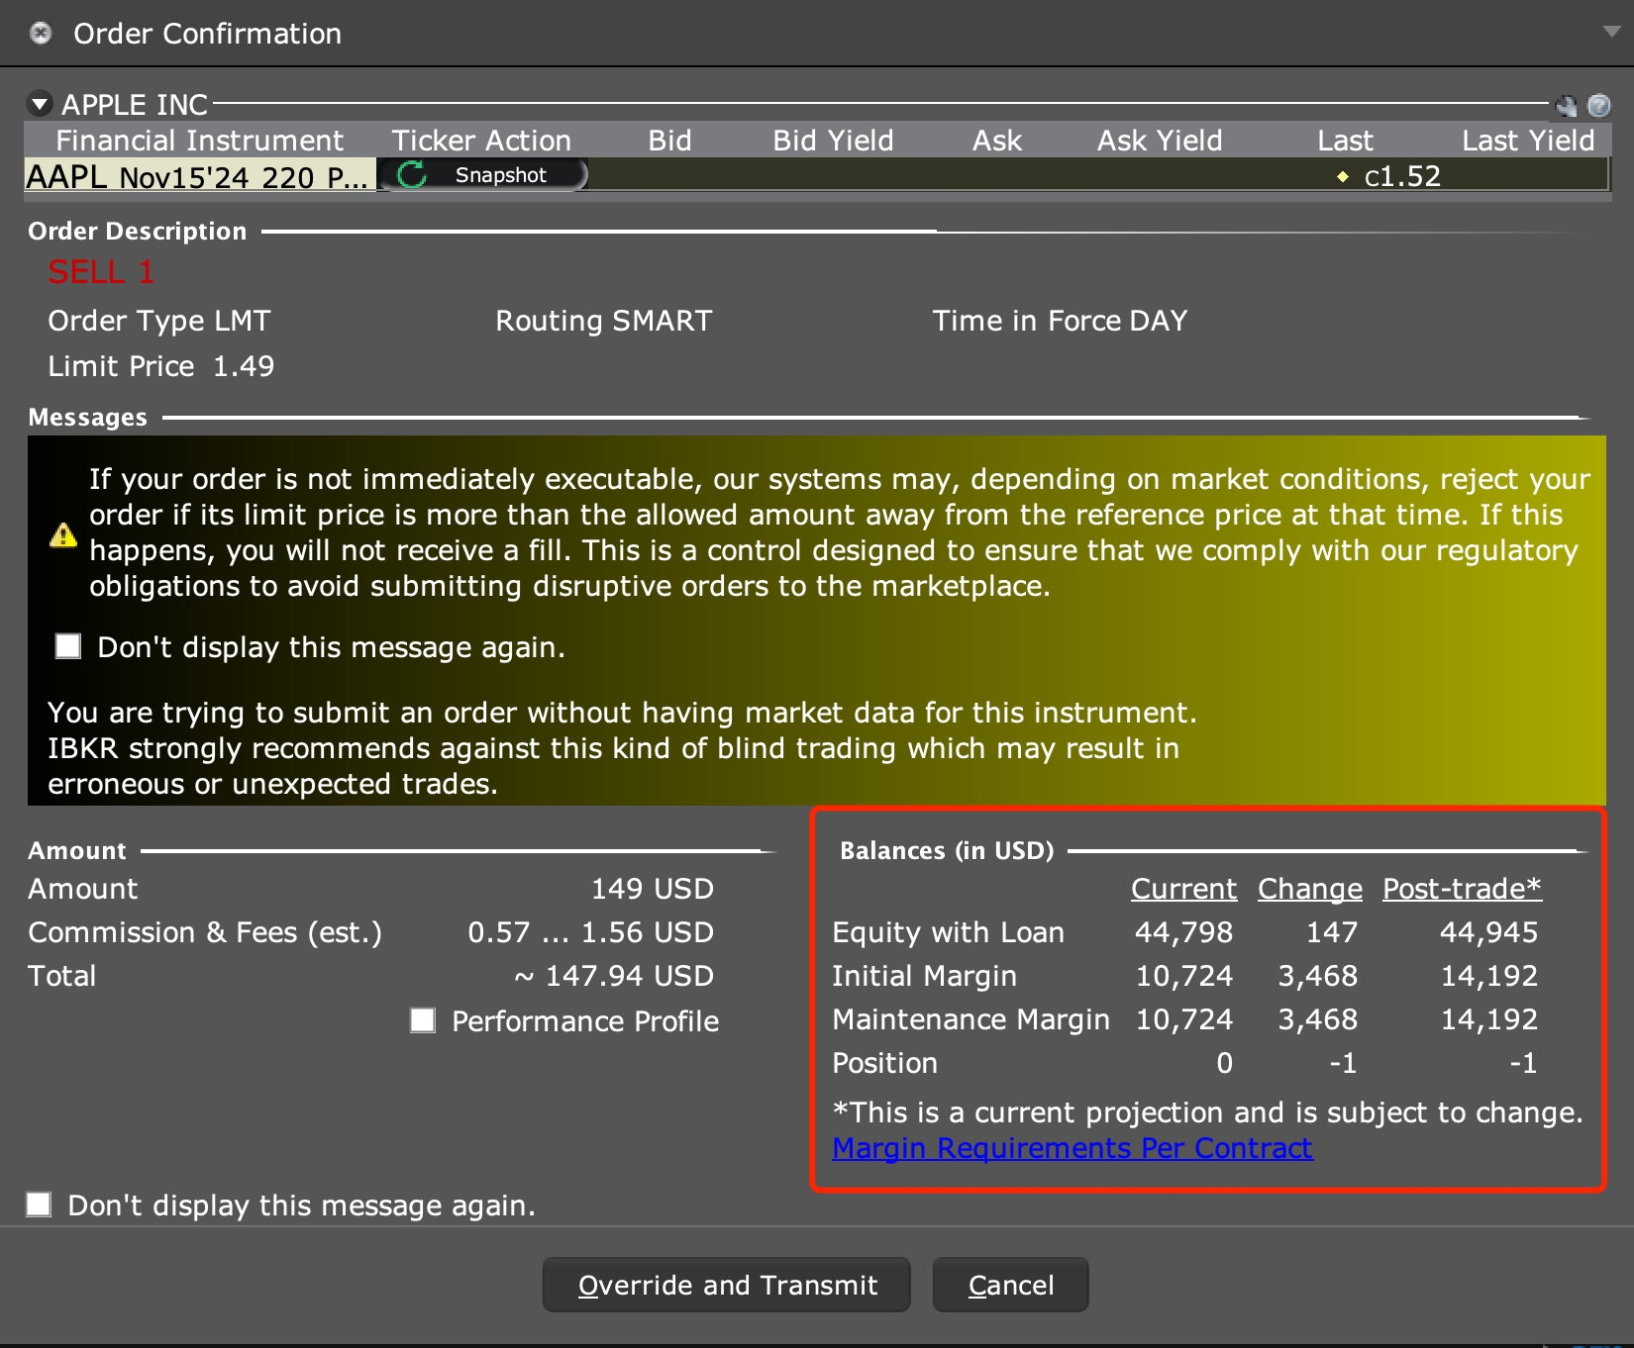This screenshot has width=1634, height=1348.
Task: Click the Commission & Fees (est.) label
Action: point(205,932)
